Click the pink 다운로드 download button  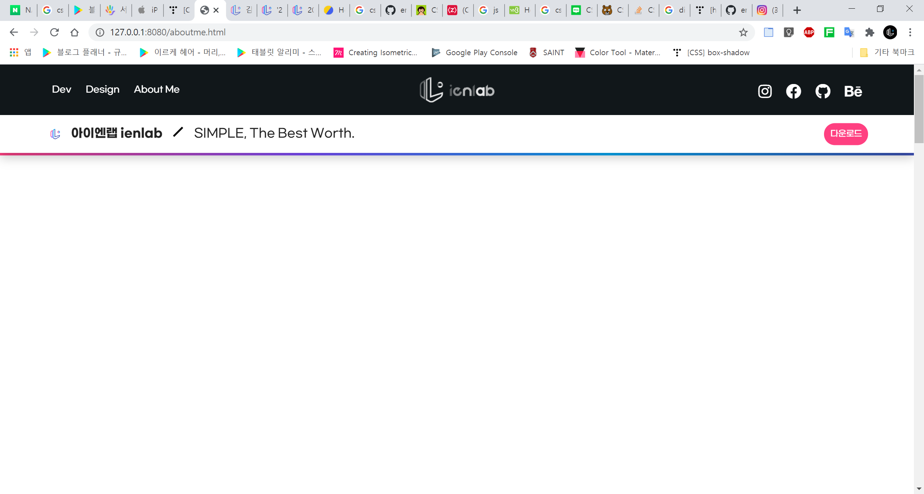click(x=846, y=134)
